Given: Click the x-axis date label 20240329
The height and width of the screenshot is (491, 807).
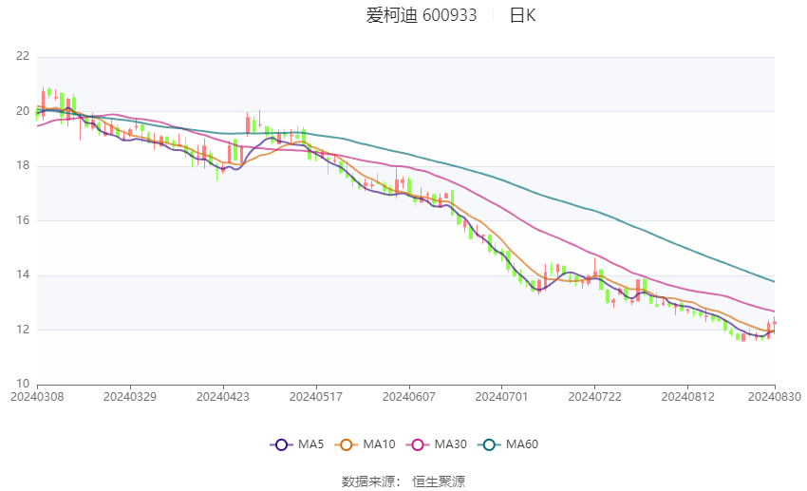Looking at the screenshot, I should click(130, 397).
